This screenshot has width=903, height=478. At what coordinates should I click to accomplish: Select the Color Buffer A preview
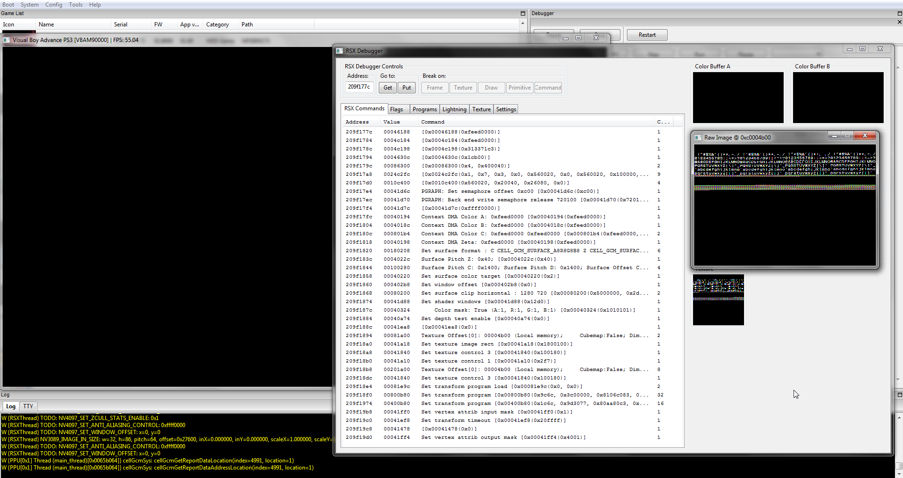pyautogui.click(x=738, y=98)
